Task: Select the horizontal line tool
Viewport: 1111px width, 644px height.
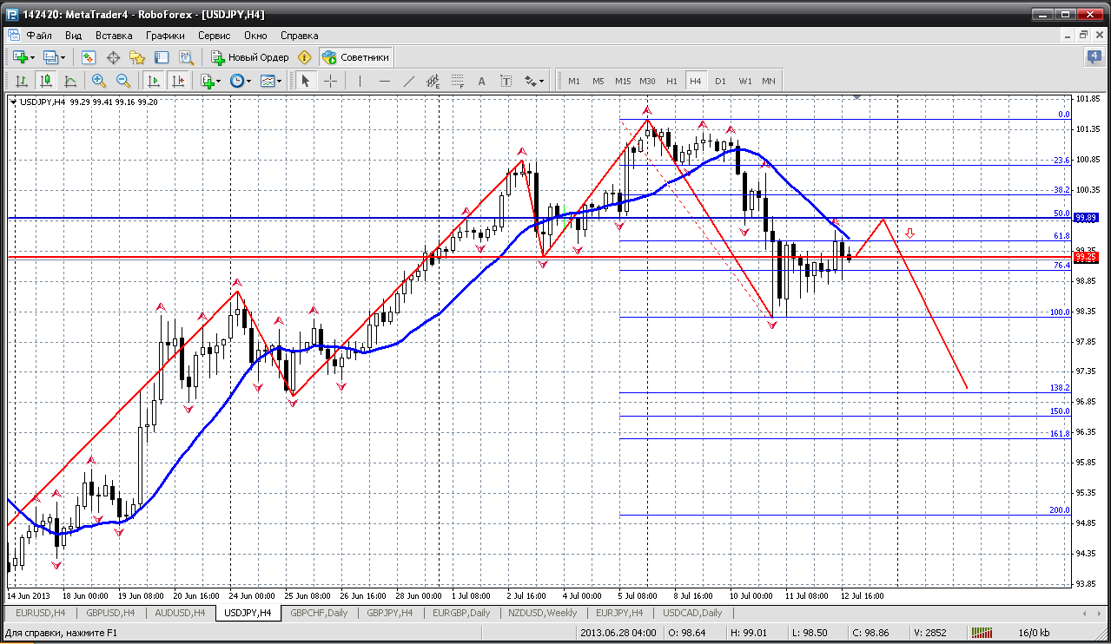Action: click(x=385, y=81)
